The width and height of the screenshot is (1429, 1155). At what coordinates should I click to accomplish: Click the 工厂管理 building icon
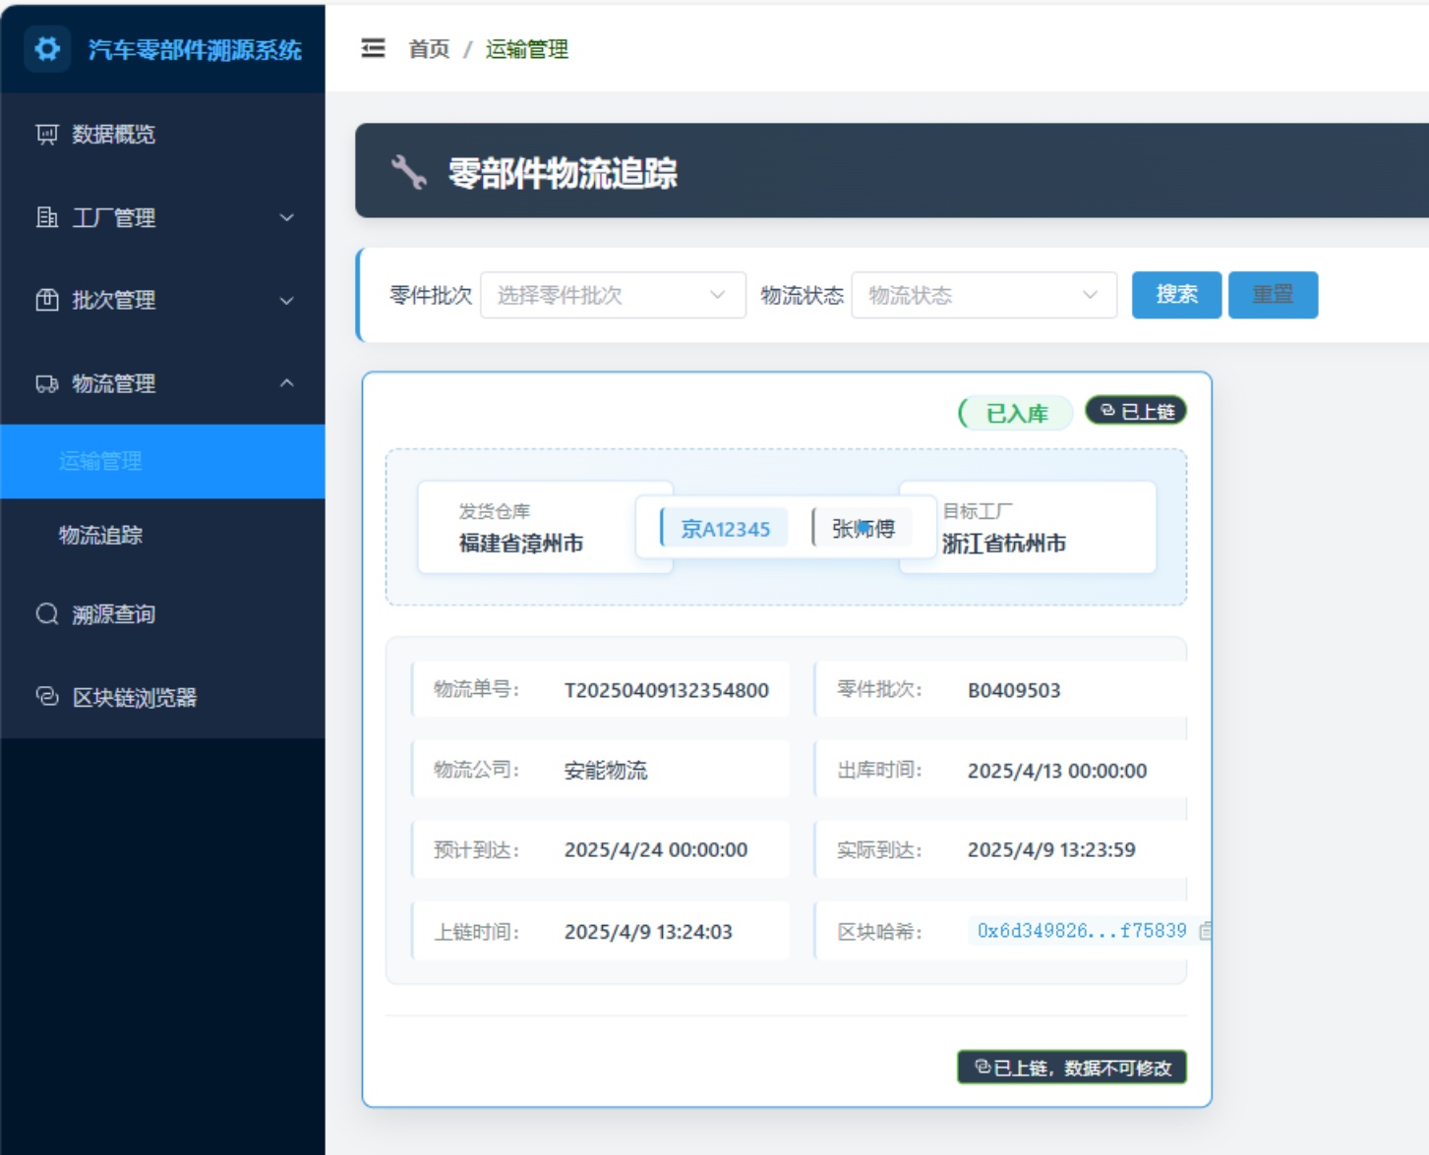pos(47,217)
